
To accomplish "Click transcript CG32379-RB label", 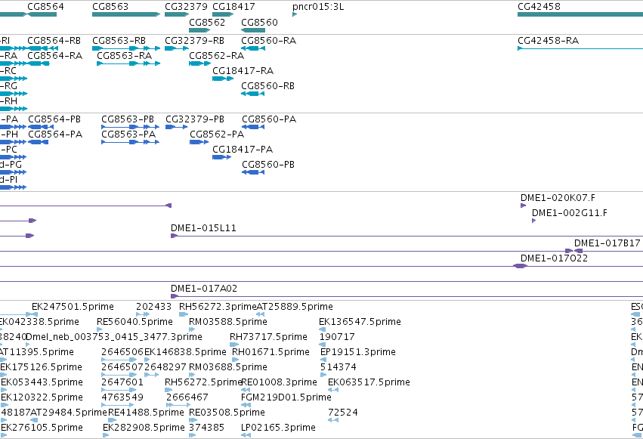I will tap(194, 41).
